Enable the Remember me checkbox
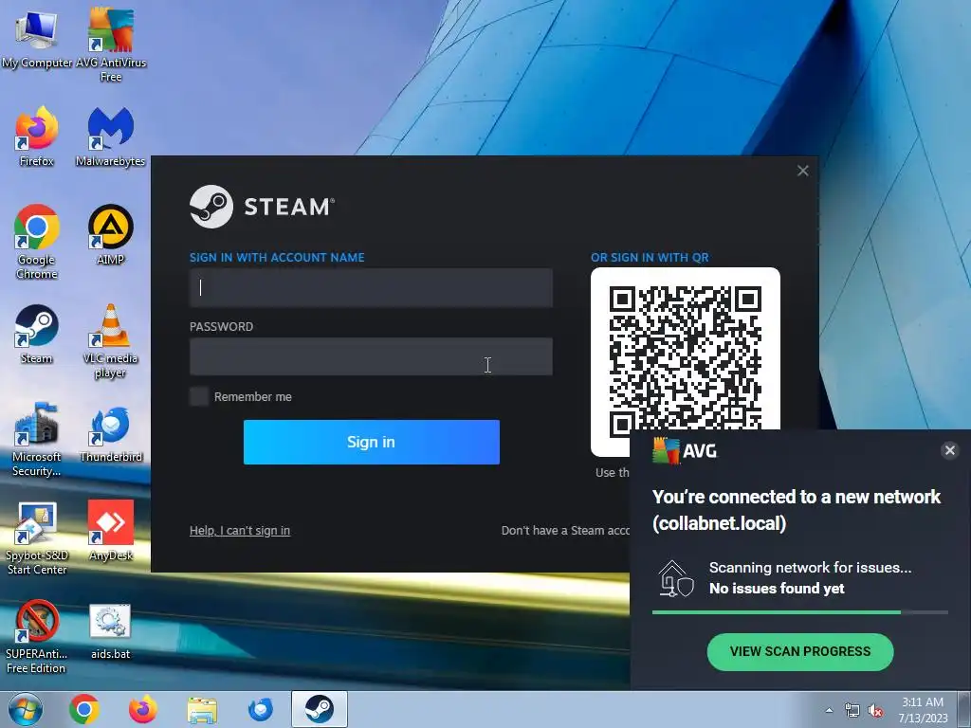971x728 pixels. tap(199, 397)
